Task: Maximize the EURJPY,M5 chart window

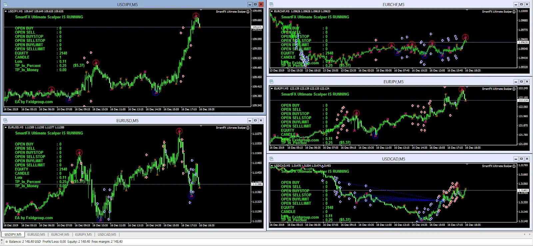Action: point(522,82)
